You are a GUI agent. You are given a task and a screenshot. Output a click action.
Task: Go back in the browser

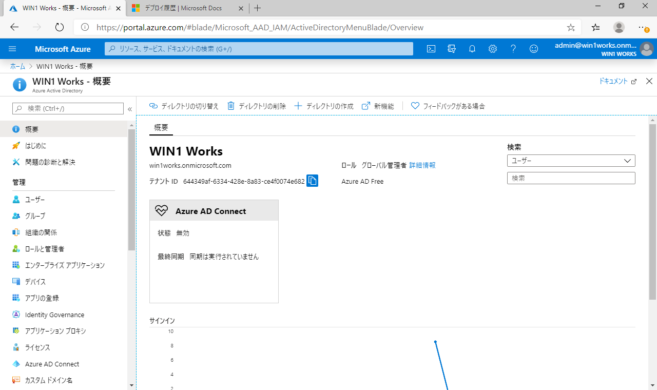click(14, 27)
